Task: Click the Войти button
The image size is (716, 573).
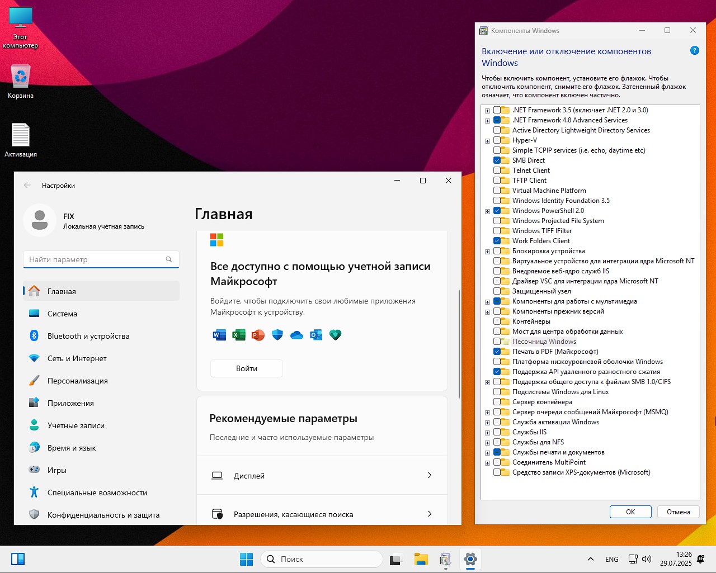Action: (x=247, y=368)
